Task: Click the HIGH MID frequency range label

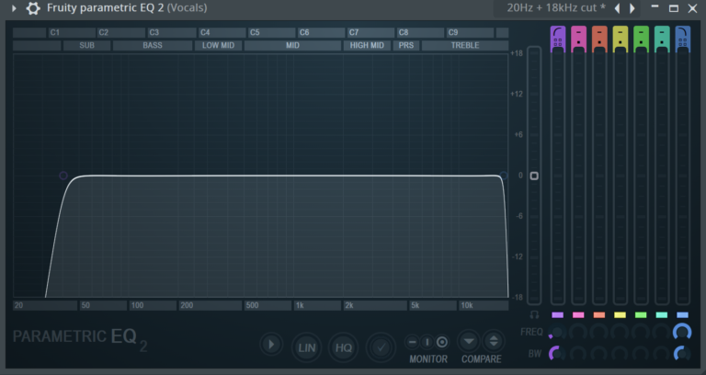Action: [x=367, y=45]
